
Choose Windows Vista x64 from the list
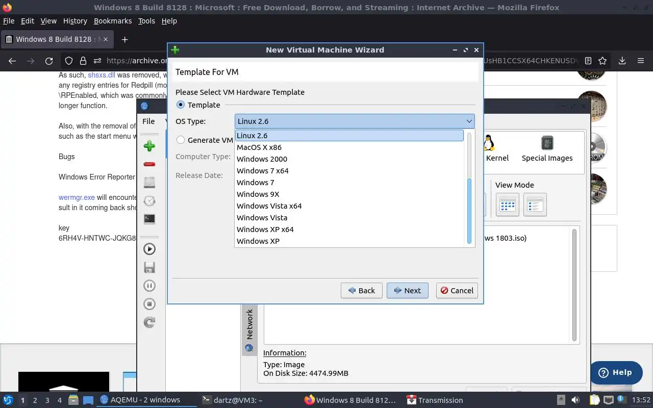pyautogui.click(x=349, y=206)
